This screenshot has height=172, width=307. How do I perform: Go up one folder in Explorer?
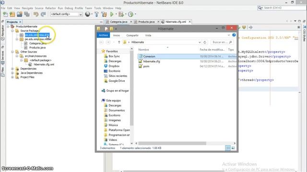[119, 42]
